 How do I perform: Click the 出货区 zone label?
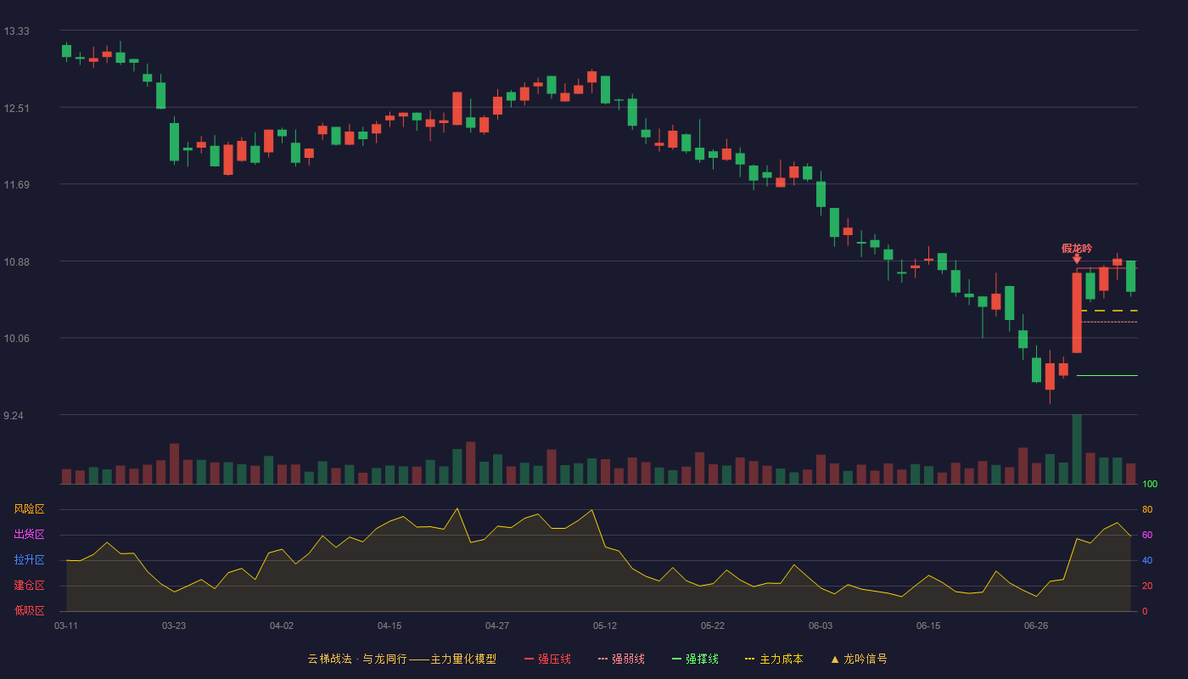point(29,535)
